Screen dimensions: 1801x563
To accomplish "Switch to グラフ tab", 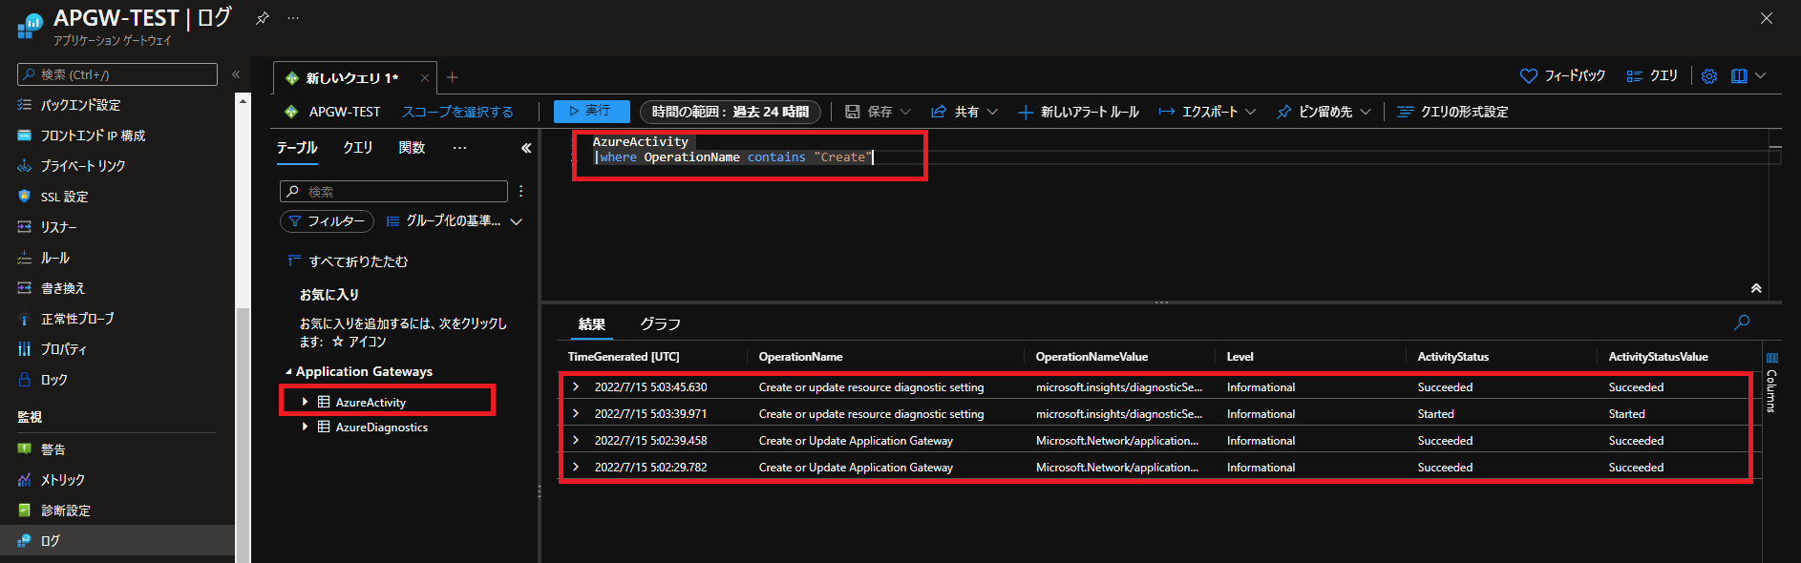I will (661, 324).
